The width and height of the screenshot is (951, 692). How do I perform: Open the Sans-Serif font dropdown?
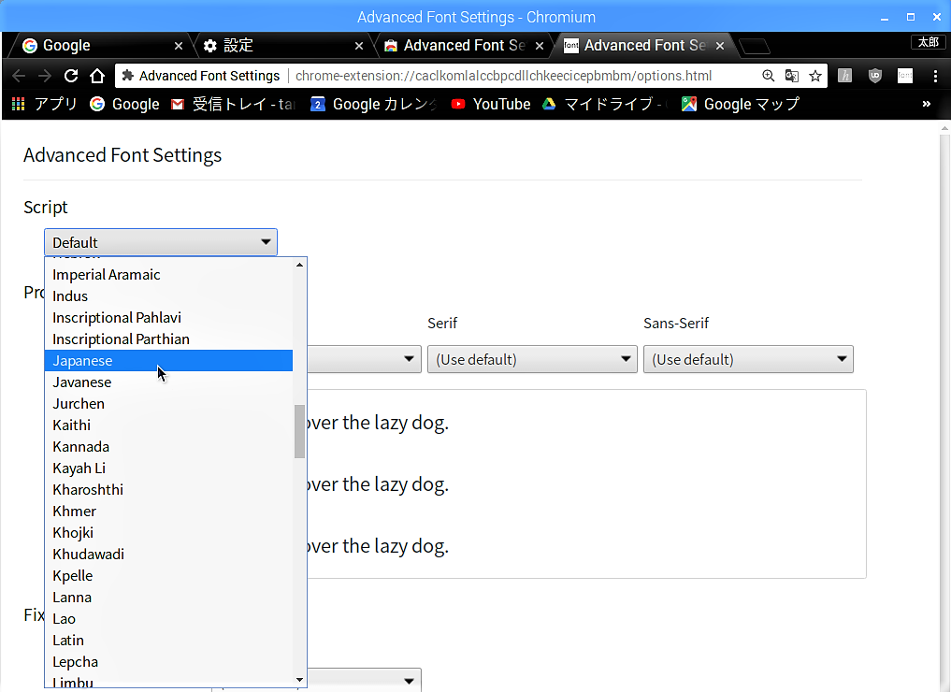point(748,359)
